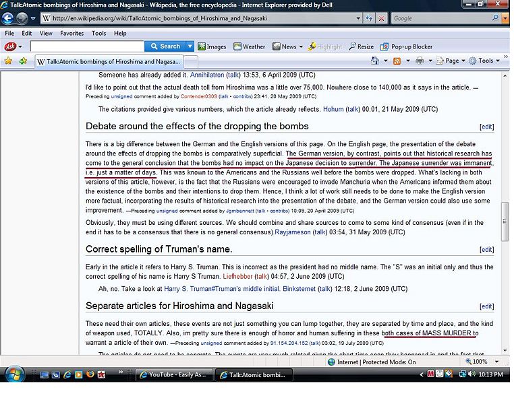Click the Ask toolbar search text field
The height and width of the screenshot is (404, 514).
(x=87, y=46)
